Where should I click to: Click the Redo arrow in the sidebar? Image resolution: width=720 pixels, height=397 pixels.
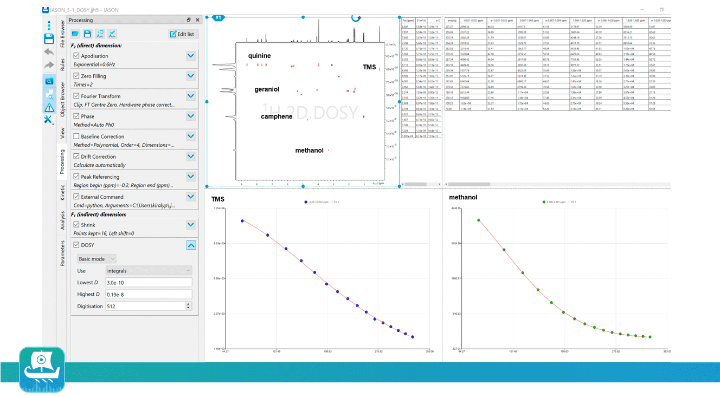click(48, 64)
